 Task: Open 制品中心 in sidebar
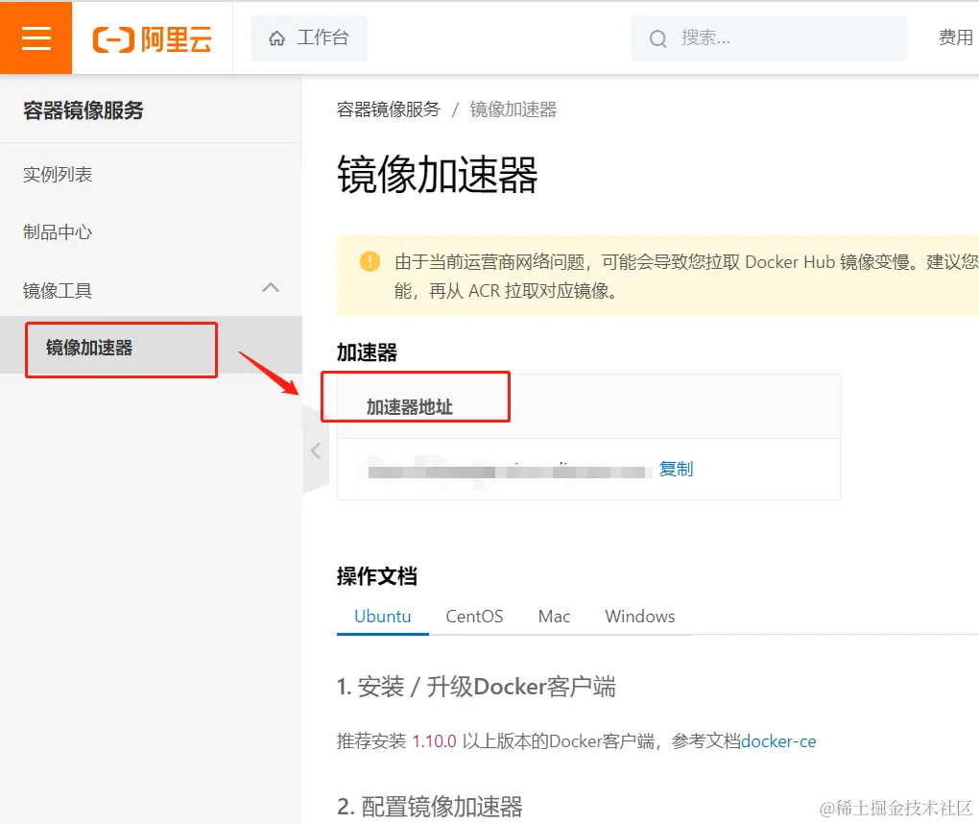[58, 232]
